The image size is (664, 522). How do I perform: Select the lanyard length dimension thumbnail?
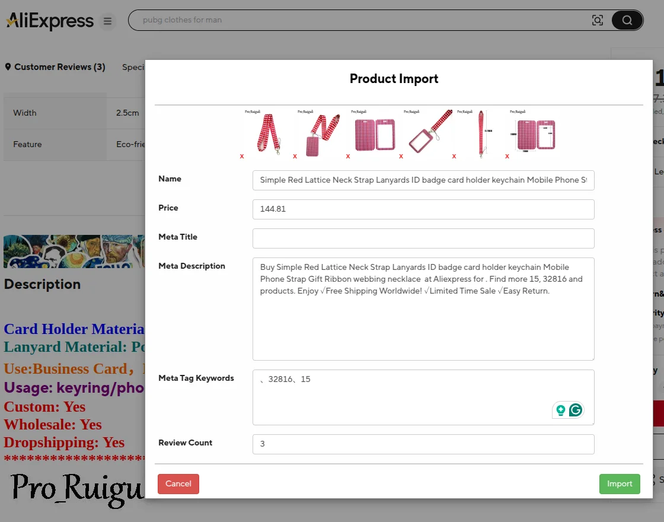[x=481, y=133]
